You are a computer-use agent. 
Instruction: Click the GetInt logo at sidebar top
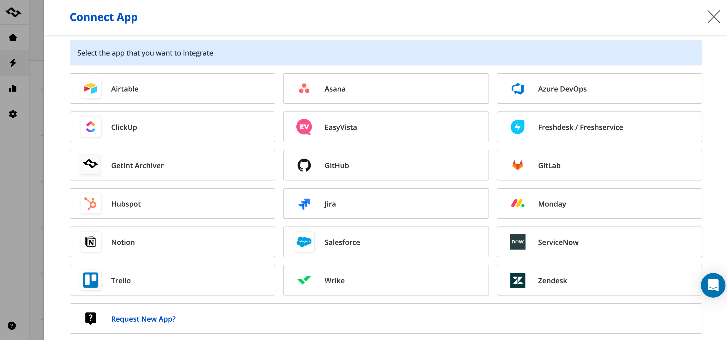[x=13, y=12]
